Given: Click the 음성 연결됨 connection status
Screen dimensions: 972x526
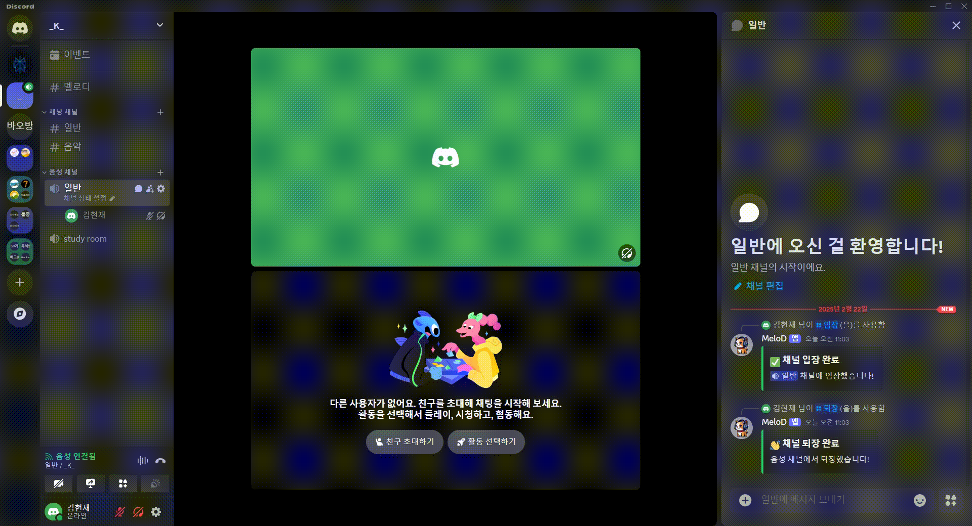Looking at the screenshot, I should pos(75,456).
